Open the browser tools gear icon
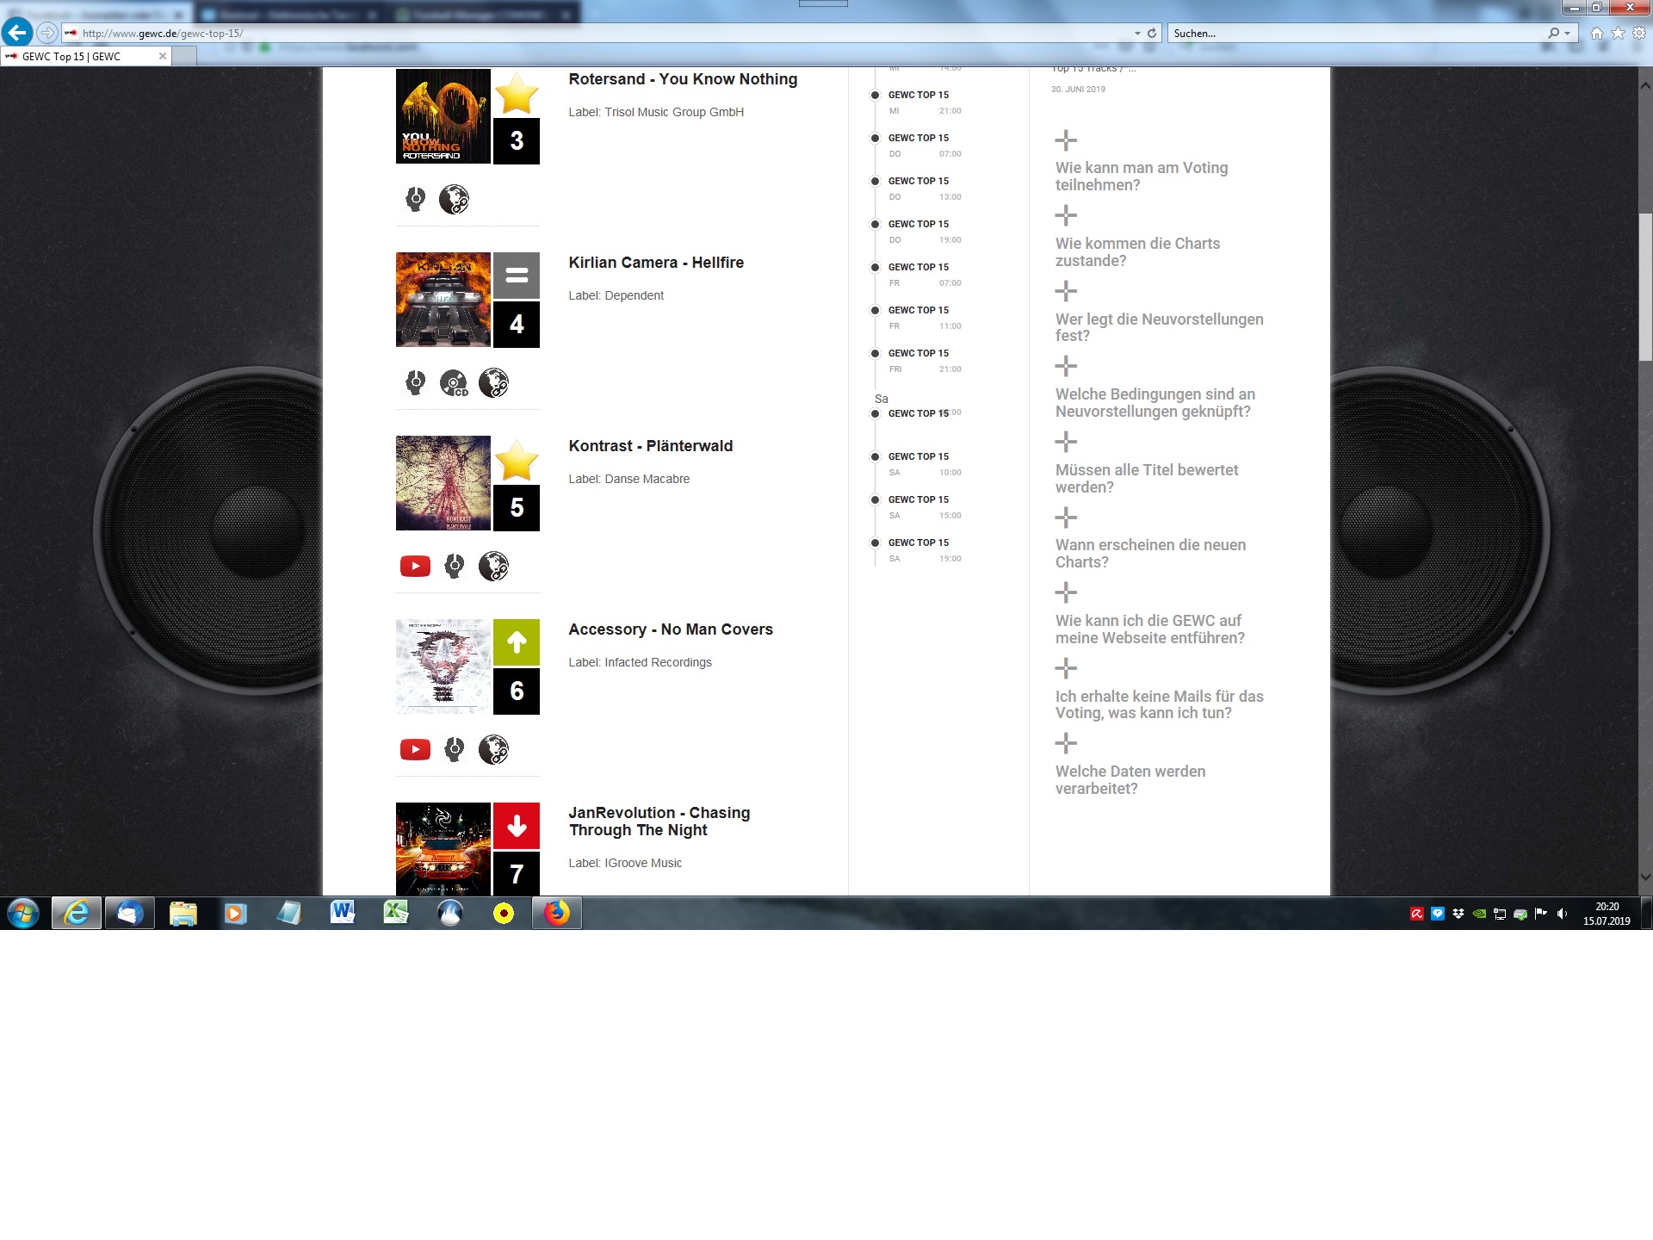This screenshot has height=1240, width=1653. tap(1639, 33)
